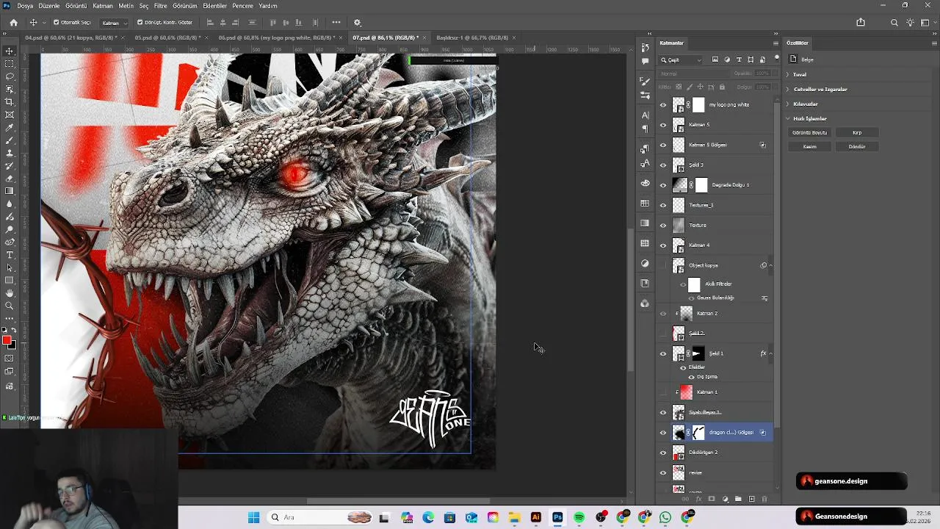Viewport: 940px width, 529px height.
Task: Open the three-dot more align options
Action: pyautogui.click(x=336, y=22)
